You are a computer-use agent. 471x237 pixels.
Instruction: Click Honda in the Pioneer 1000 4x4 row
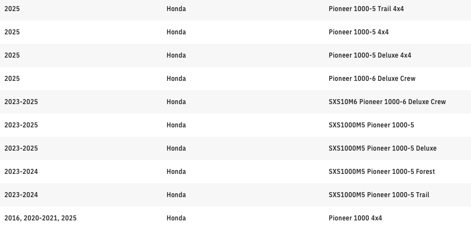tap(176, 218)
